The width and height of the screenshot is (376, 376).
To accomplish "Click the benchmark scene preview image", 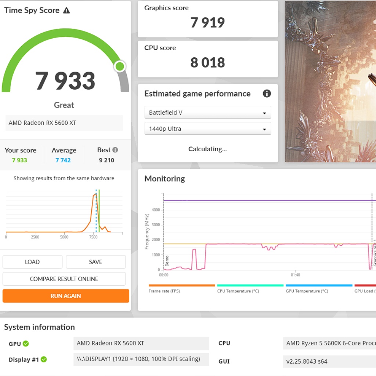I will (330, 82).
